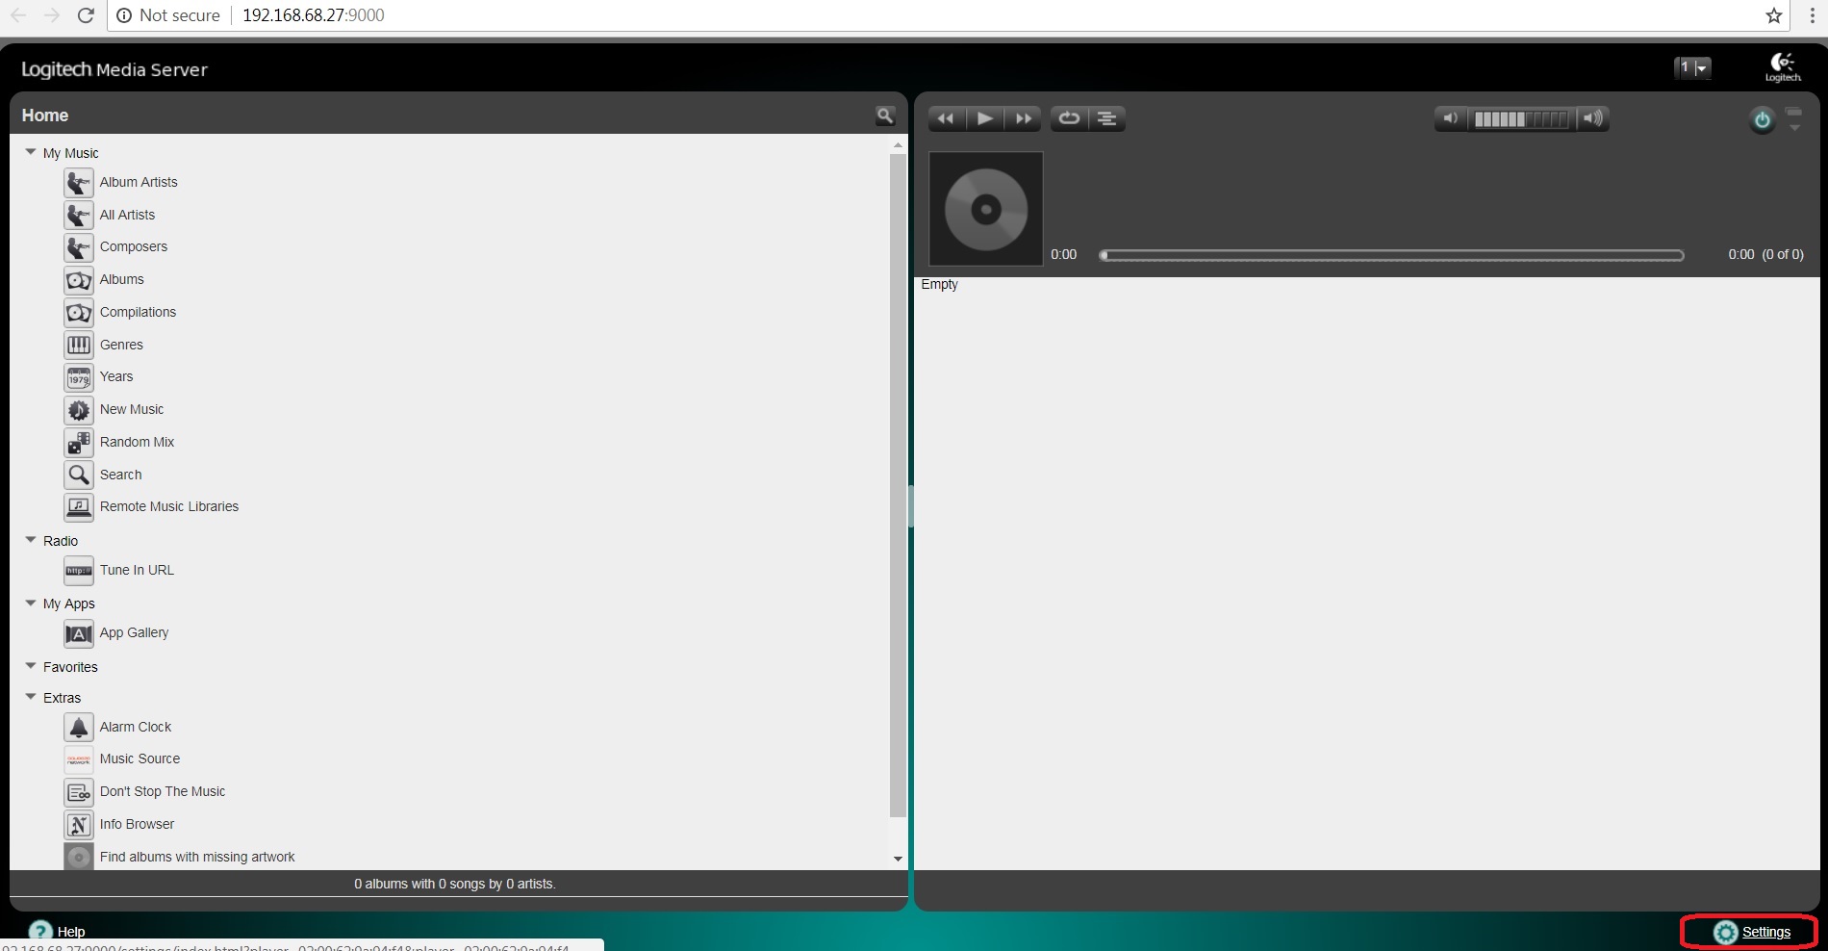The image size is (1828, 951).
Task: Raise volume using the loud speaker icon
Action: (1593, 118)
